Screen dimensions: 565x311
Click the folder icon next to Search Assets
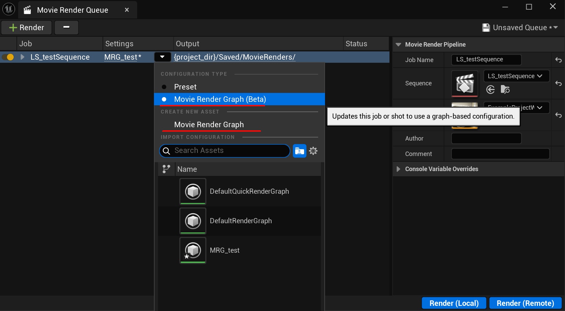(x=299, y=151)
